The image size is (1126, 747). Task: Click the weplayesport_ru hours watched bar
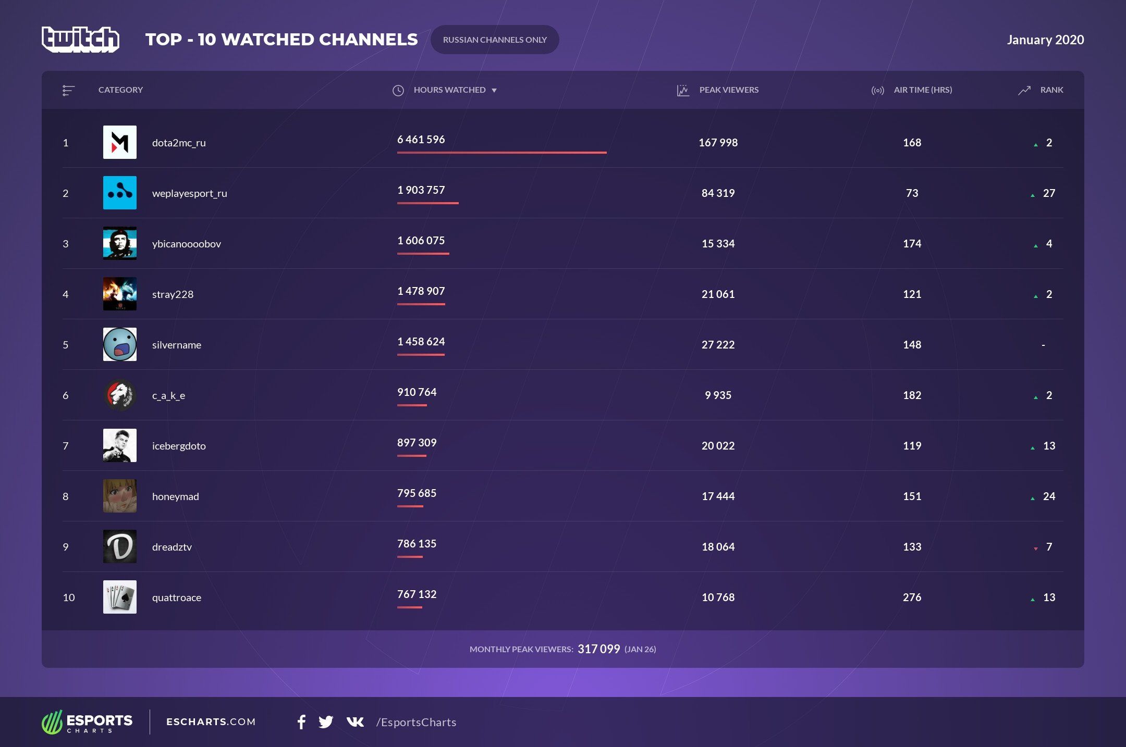click(428, 203)
